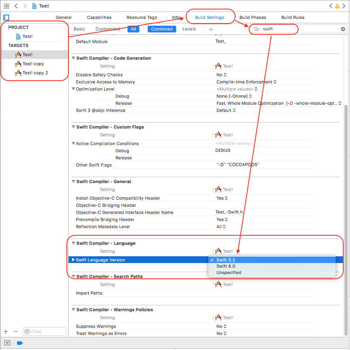Click the Test_-Swift.h header name value
350x350 pixels.
point(229,212)
